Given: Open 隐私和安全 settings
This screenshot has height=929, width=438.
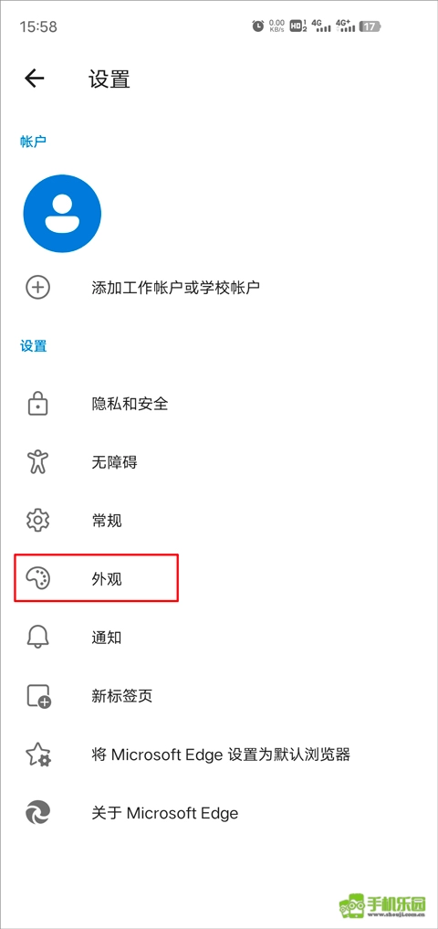Looking at the screenshot, I should click(219, 404).
